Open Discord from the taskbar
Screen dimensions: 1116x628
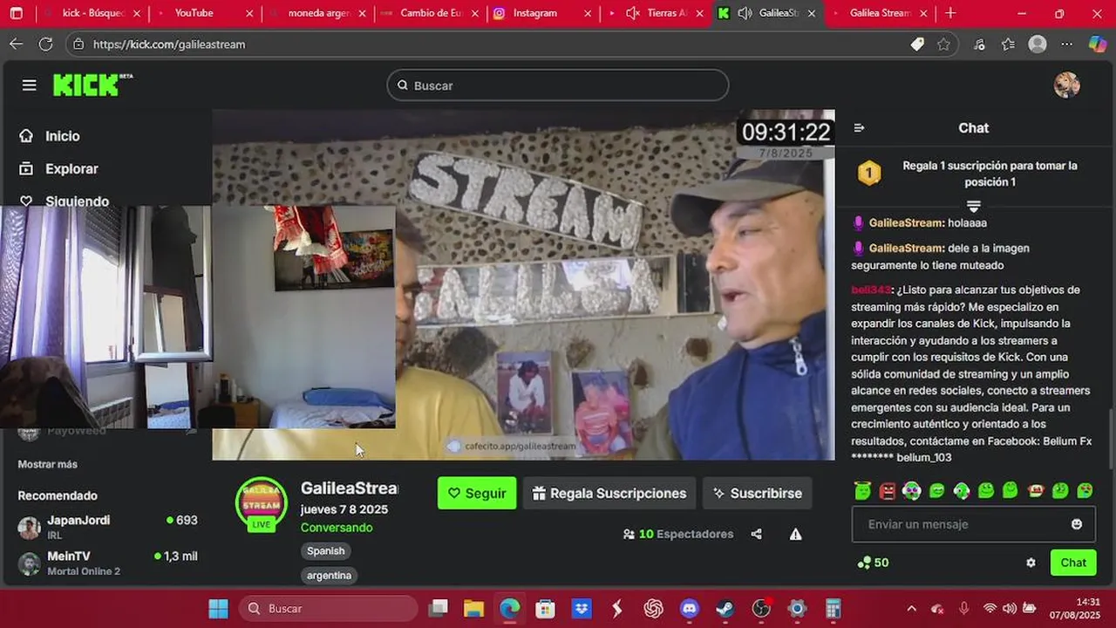[x=690, y=608]
